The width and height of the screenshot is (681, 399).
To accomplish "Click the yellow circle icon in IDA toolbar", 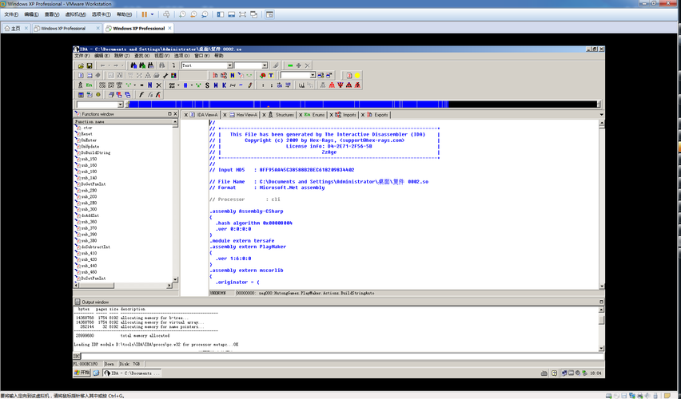I will (x=357, y=76).
